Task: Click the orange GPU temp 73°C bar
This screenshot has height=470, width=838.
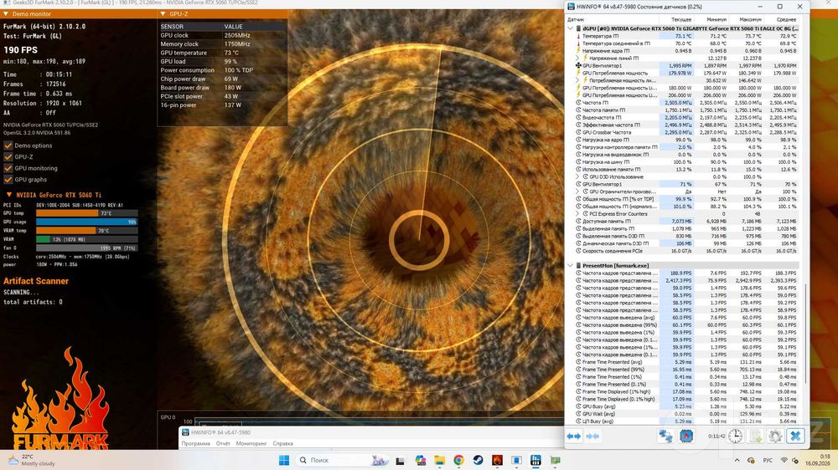Action: click(x=67, y=213)
